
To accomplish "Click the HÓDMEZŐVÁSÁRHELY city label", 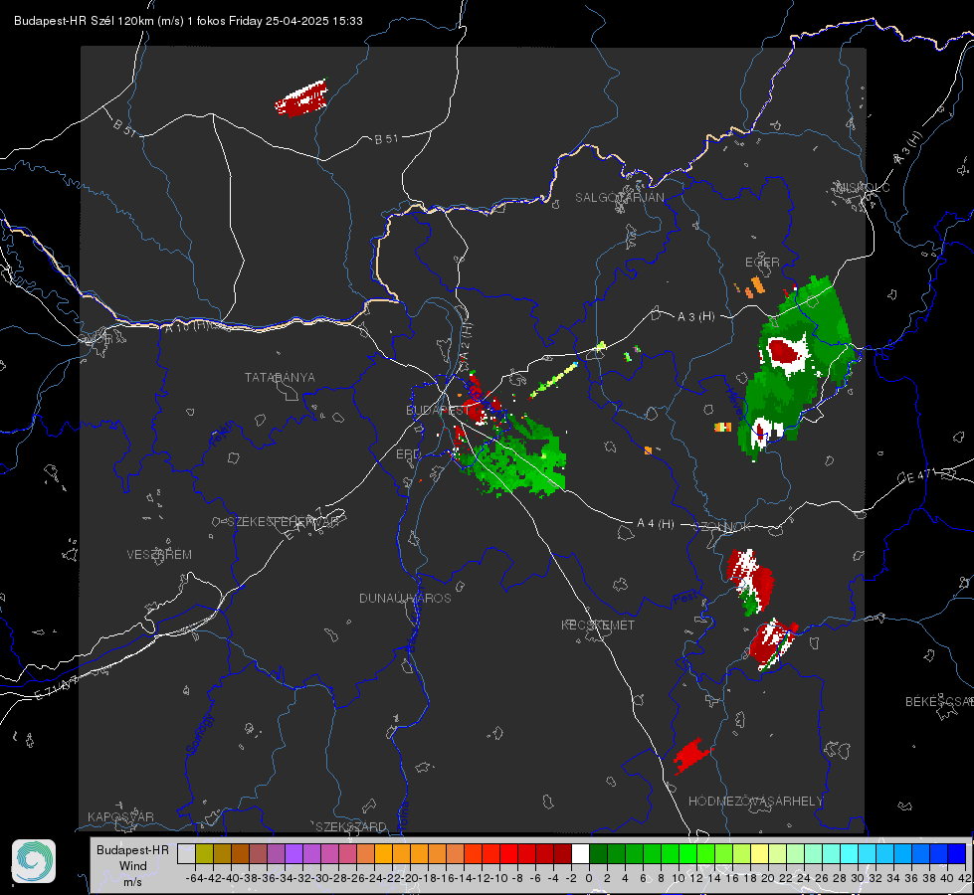I will point(755,802).
